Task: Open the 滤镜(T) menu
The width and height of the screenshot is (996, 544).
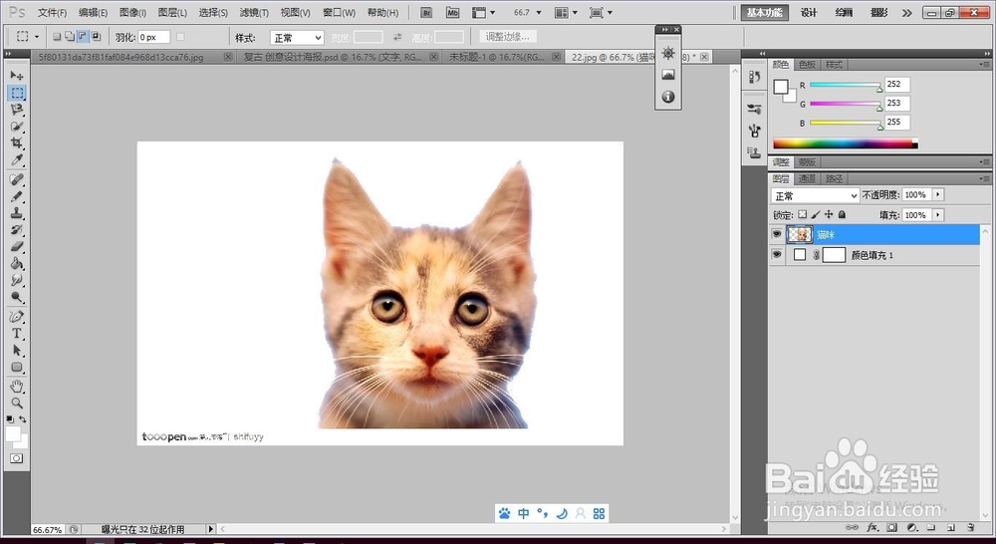Action: point(254,13)
